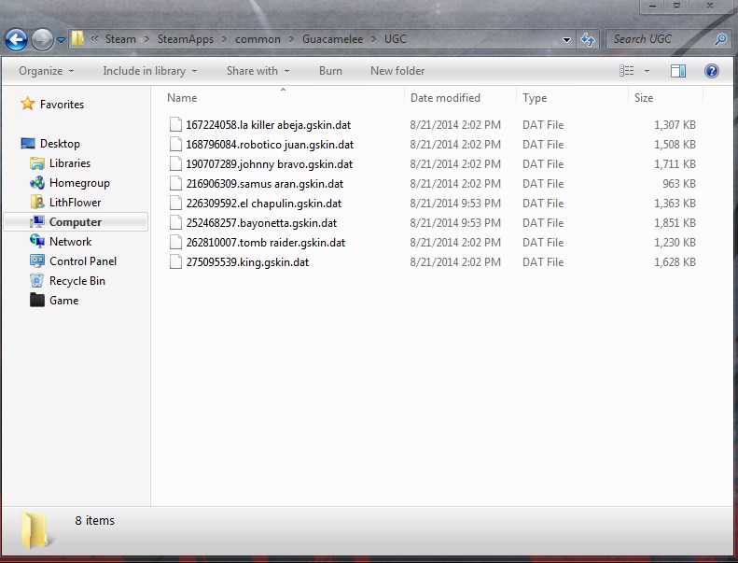The height and width of the screenshot is (563, 738).
Task: Click the black Game folder icon
Action: (36, 300)
